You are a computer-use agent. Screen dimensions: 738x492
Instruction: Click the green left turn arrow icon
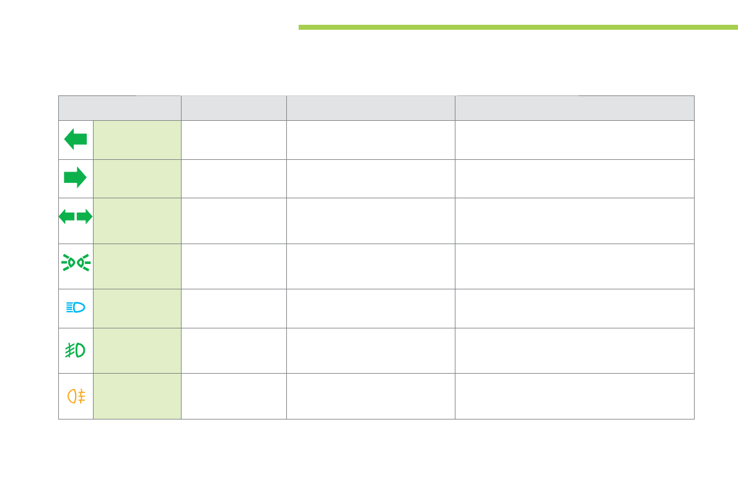coord(76,139)
